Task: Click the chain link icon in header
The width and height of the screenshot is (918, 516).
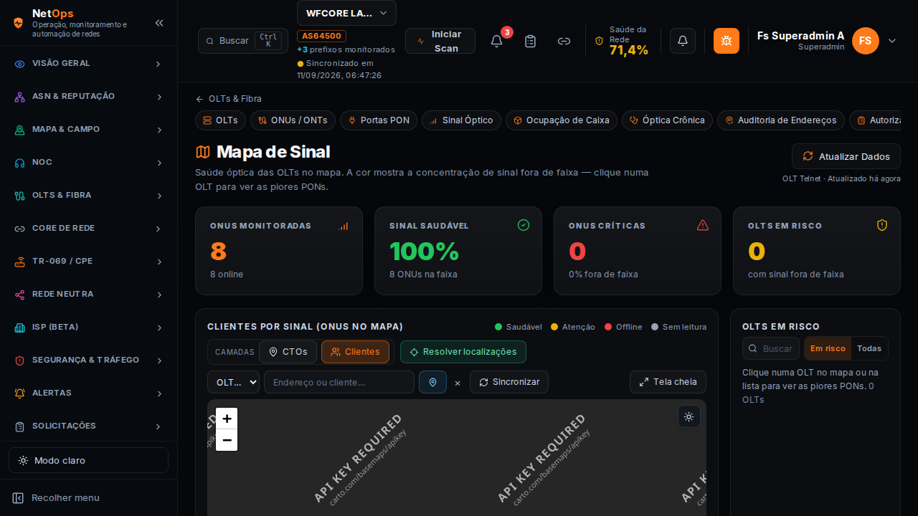Action: click(564, 41)
